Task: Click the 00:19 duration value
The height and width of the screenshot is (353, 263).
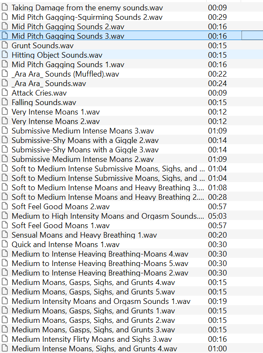Action: 217,301
